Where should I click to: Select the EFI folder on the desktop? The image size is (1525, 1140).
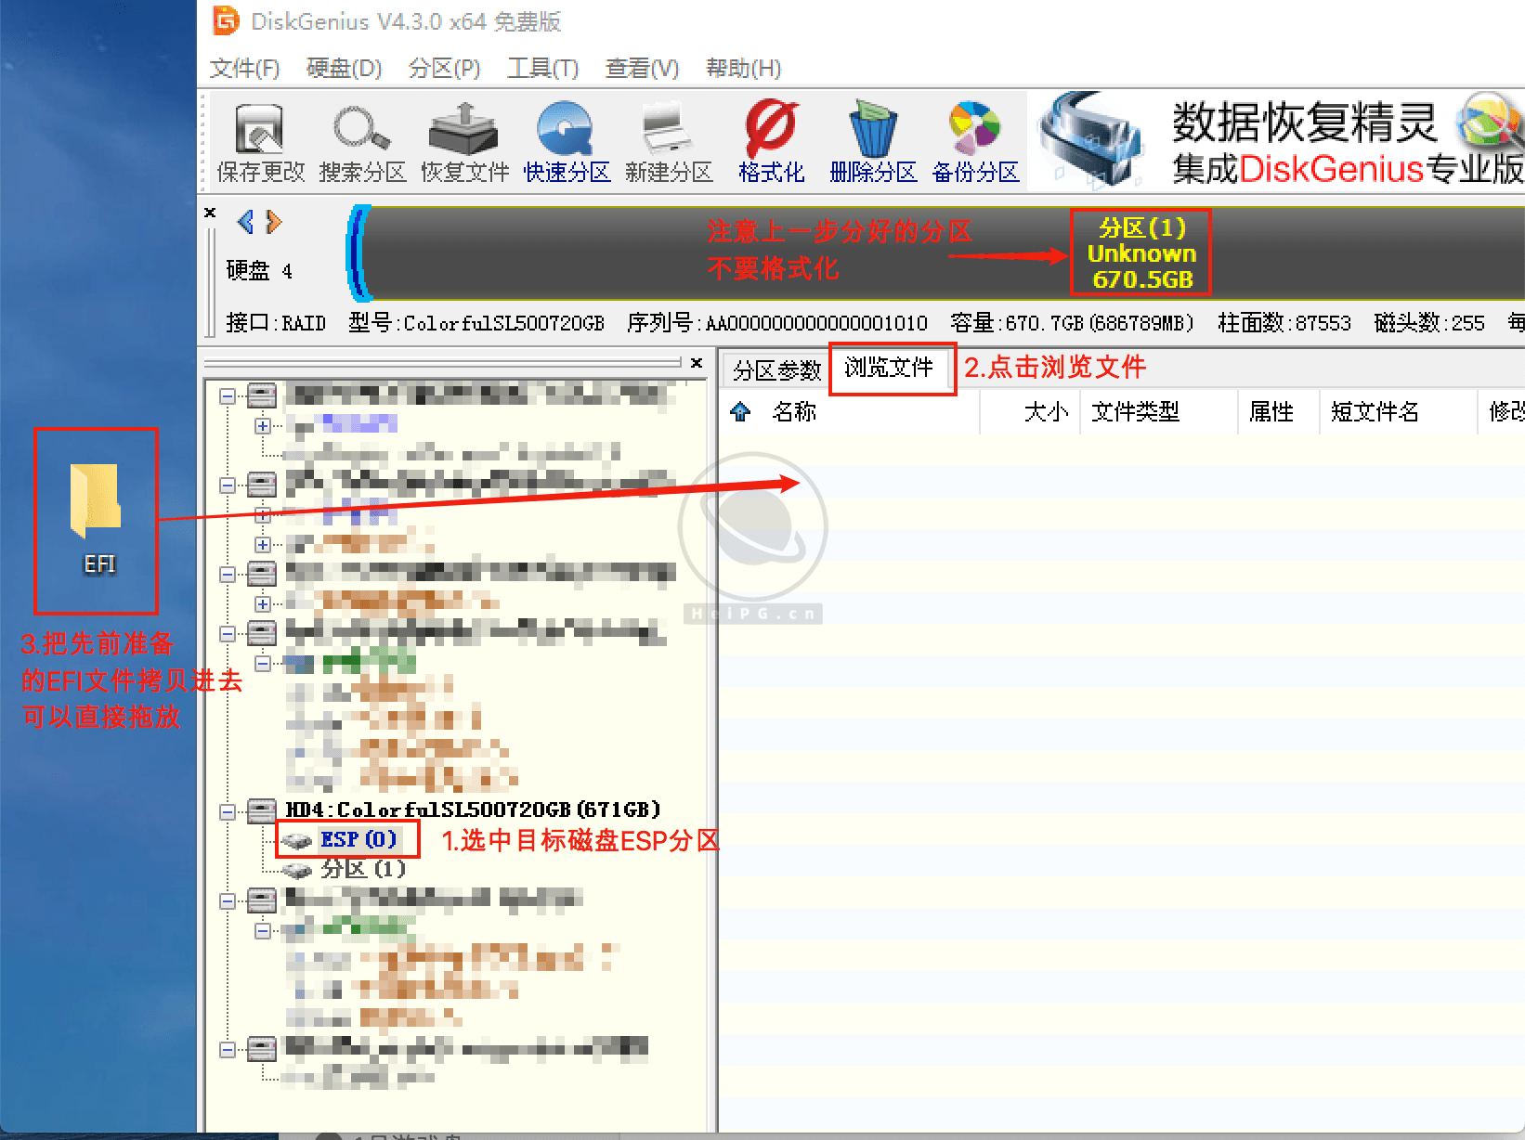(97, 518)
